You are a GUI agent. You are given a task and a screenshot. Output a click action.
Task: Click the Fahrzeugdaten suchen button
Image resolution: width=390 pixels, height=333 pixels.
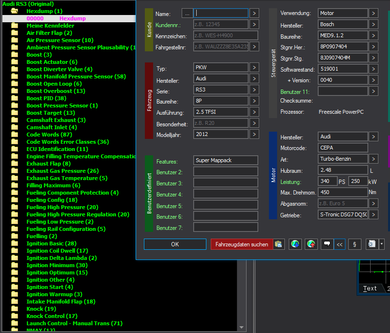point(242,244)
